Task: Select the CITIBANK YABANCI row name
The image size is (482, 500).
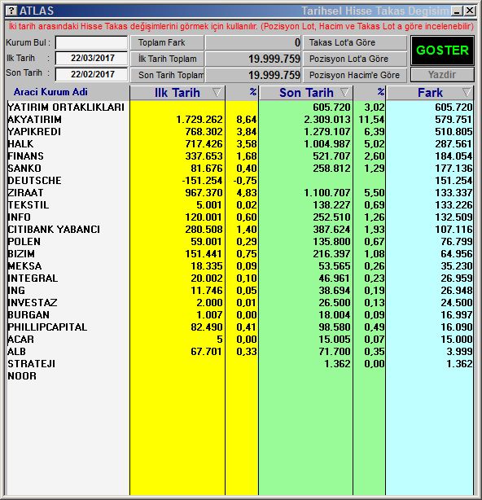Action: [54, 230]
